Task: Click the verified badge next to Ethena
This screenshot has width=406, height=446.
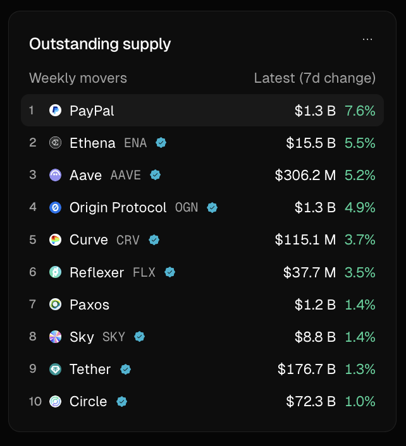Action: (161, 143)
